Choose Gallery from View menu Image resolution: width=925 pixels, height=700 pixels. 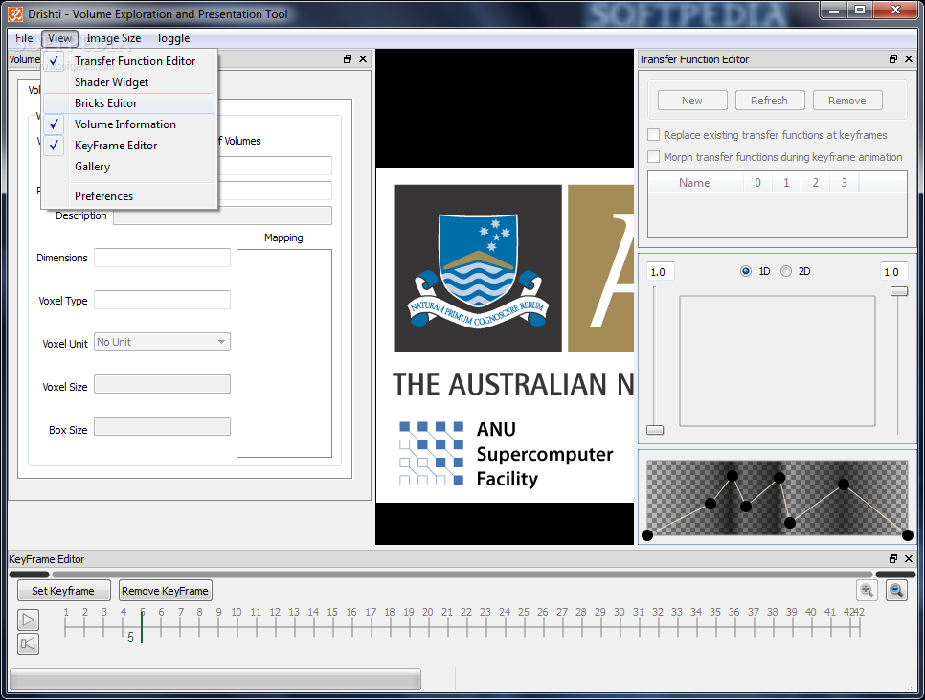pos(128,167)
